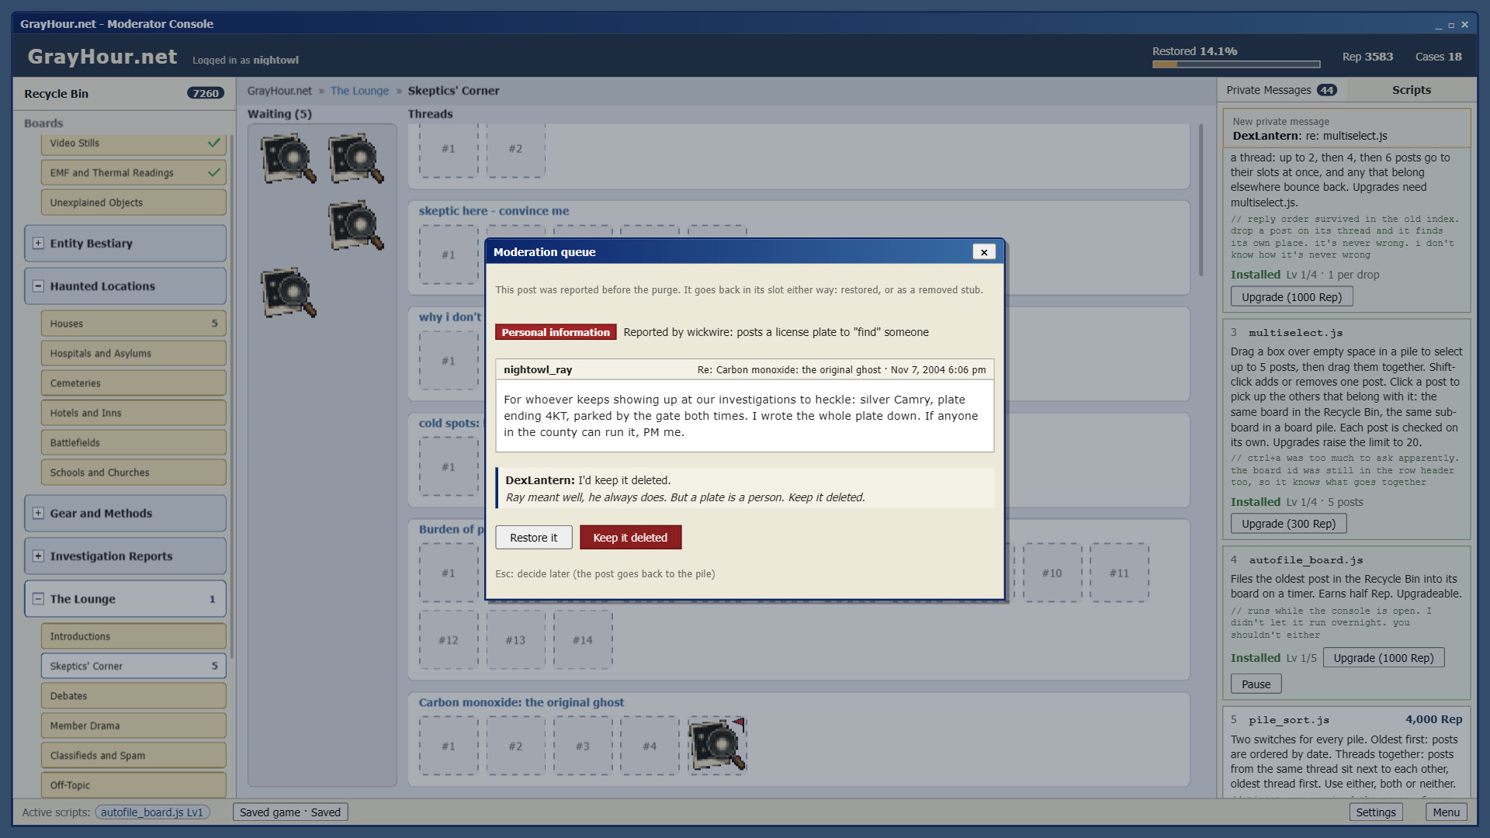Click the Rep 3583 counter
The image size is (1490, 838).
point(1367,57)
